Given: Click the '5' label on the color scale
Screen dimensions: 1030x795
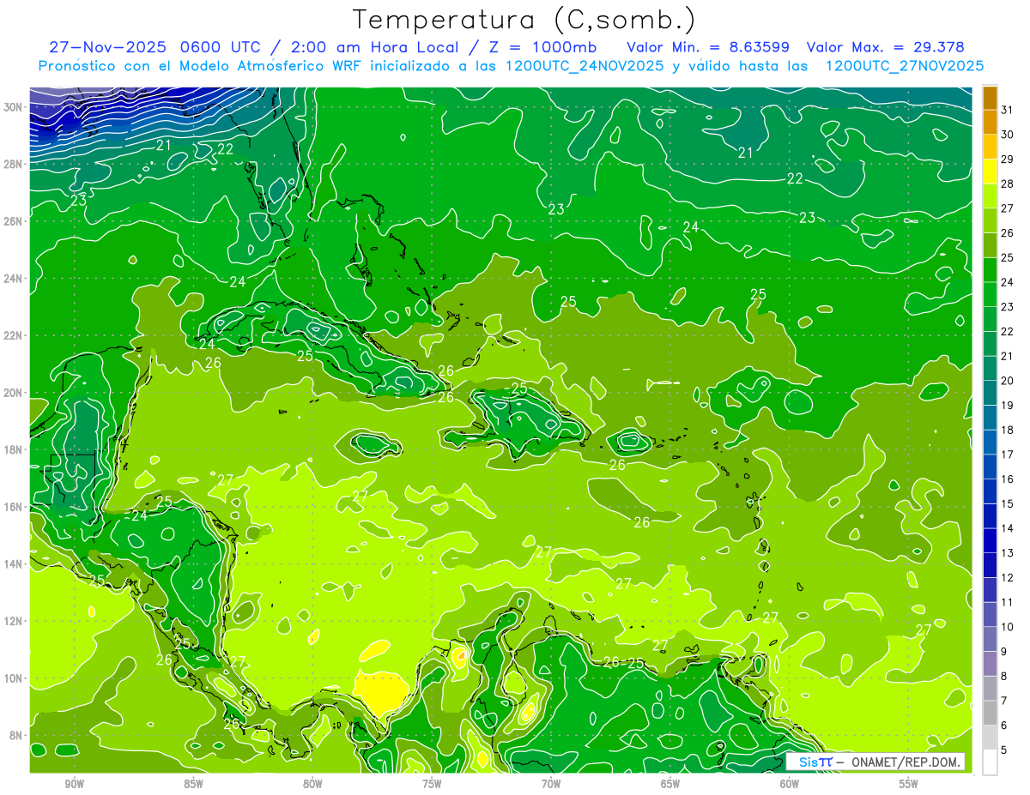Looking at the screenshot, I should [1006, 750].
